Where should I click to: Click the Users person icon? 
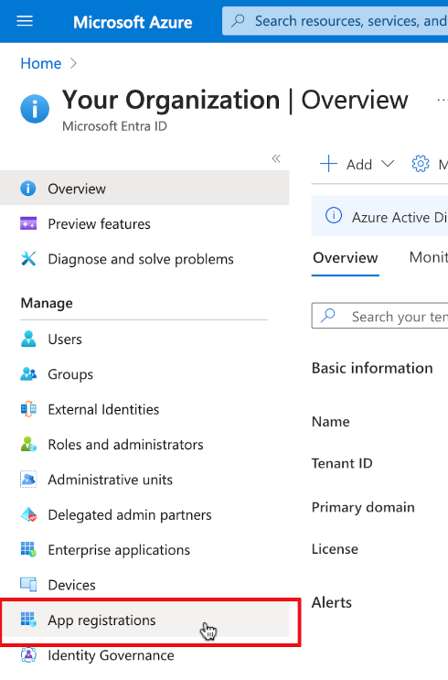[28, 339]
